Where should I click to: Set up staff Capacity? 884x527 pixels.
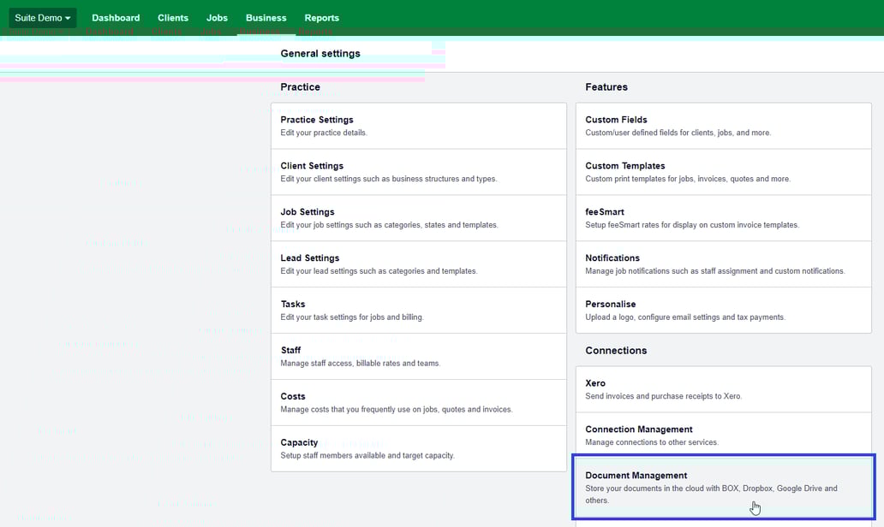[418, 449]
